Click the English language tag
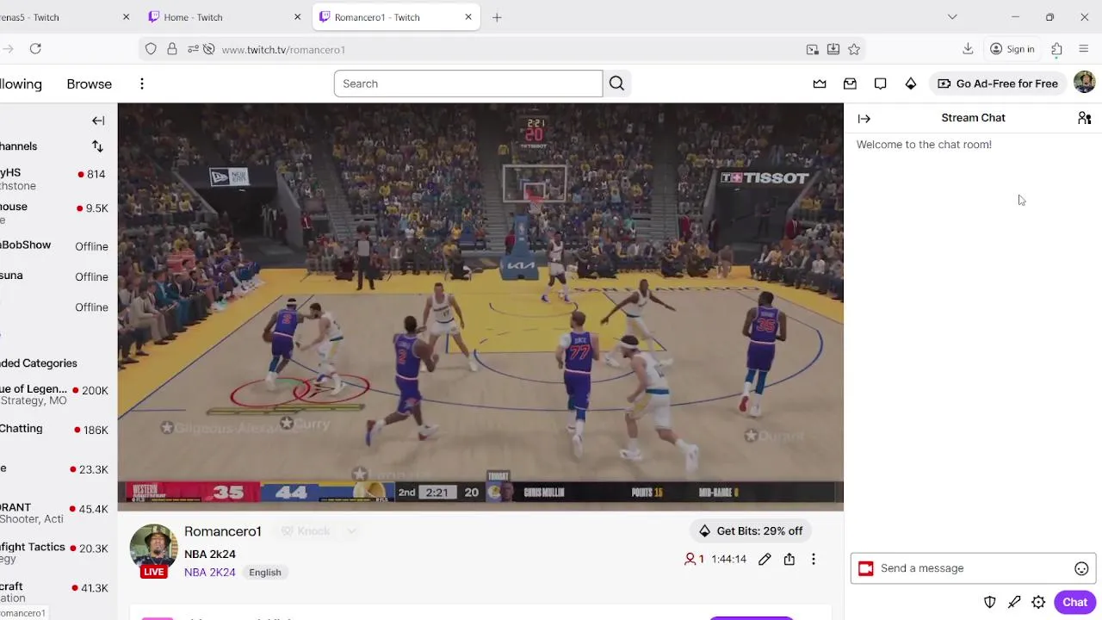Image resolution: width=1102 pixels, height=620 pixels. pyautogui.click(x=265, y=573)
